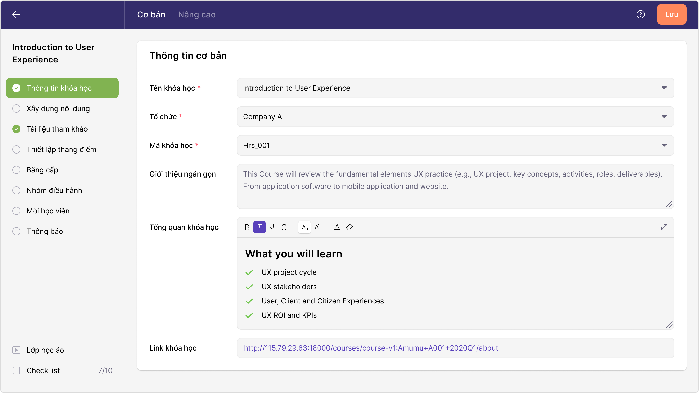Switch to the Nâng cao tab
Screen dimensions: 699x393
pos(197,14)
